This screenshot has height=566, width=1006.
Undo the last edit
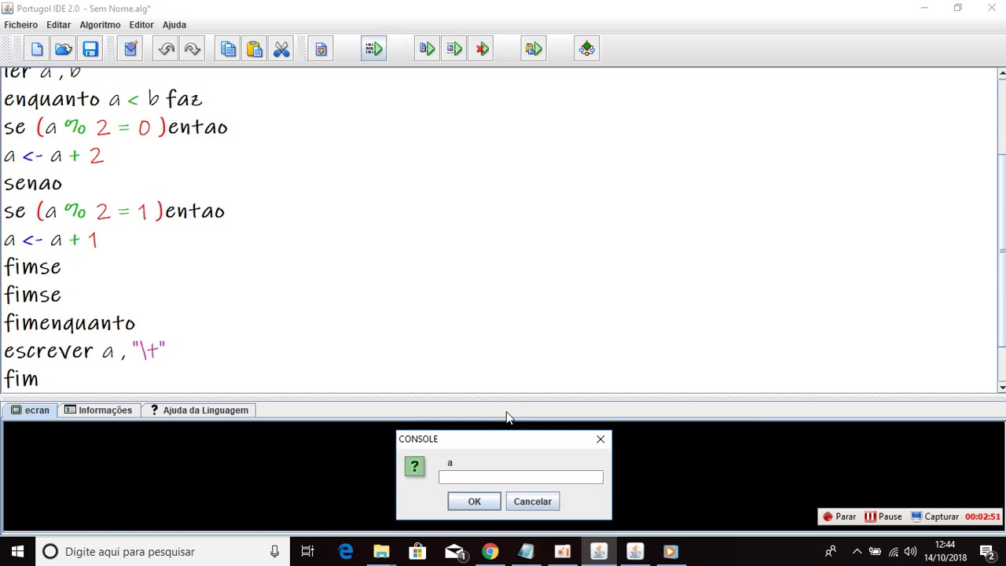point(166,50)
